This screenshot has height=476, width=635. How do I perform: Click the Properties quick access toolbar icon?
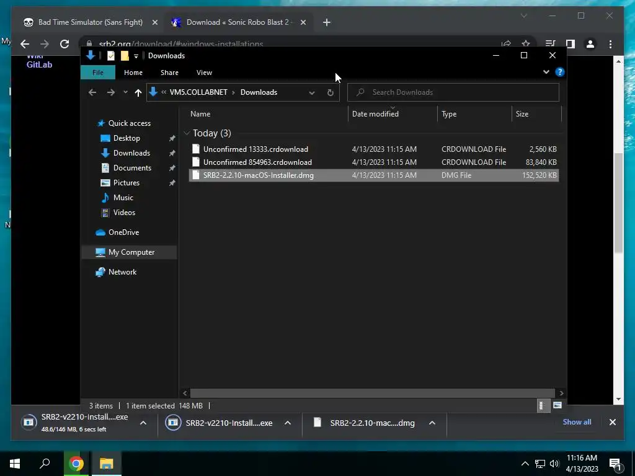[x=111, y=56]
